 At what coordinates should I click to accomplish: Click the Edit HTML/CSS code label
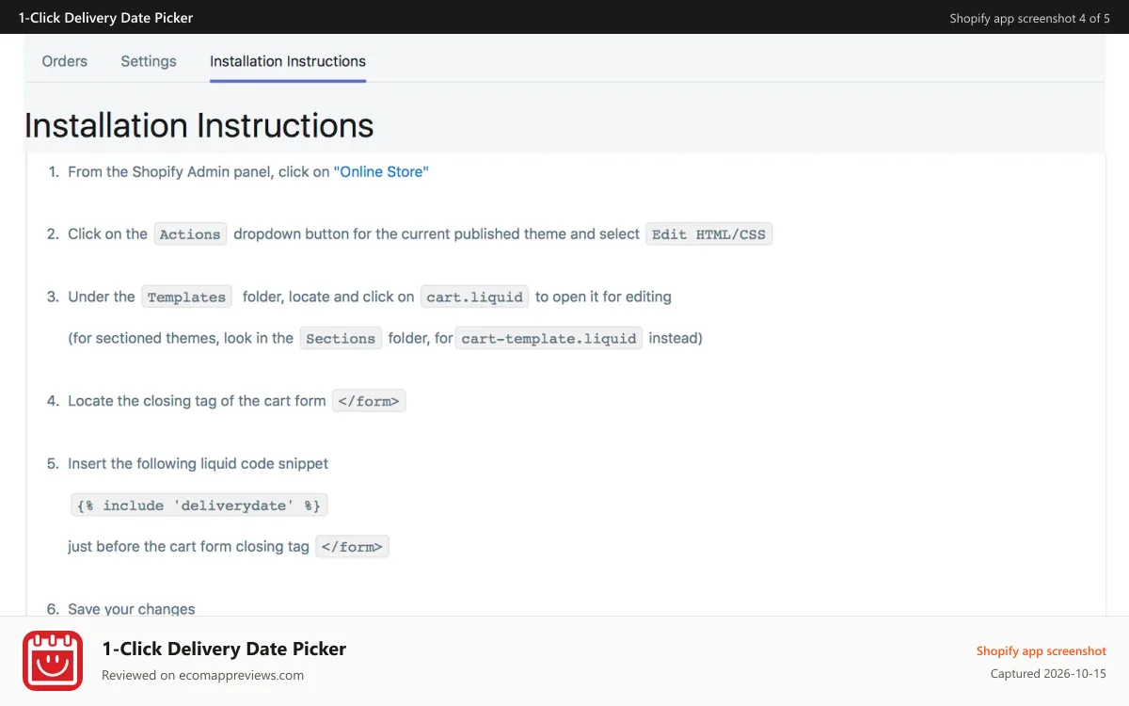709,234
